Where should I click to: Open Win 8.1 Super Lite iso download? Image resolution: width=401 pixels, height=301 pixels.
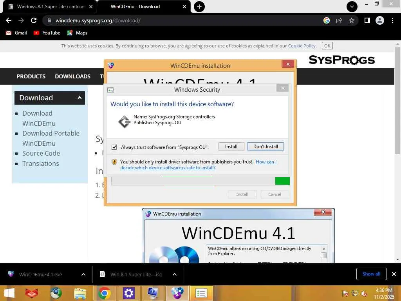click(136, 274)
